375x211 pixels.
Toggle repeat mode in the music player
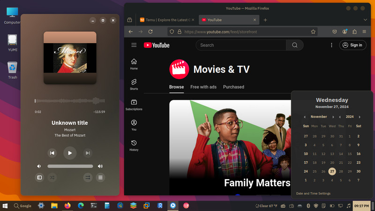click(88, 178)
